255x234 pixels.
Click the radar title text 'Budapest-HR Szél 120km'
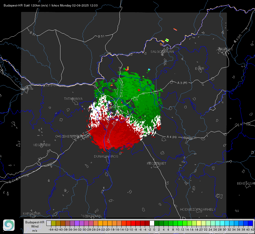click(22, 5)
